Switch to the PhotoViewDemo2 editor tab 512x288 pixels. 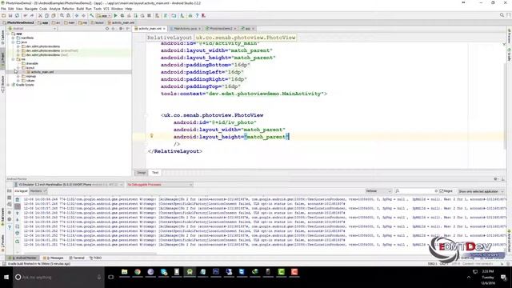221,29
